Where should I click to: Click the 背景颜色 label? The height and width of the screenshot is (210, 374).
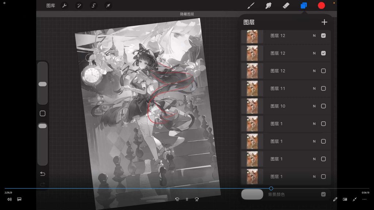(276, 195)
